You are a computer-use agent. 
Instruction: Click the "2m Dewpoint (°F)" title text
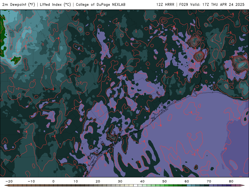[x=19, y=4]
